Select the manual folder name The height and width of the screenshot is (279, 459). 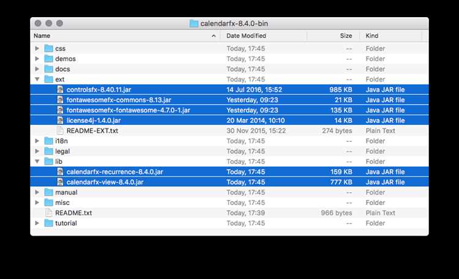(66, 192)
